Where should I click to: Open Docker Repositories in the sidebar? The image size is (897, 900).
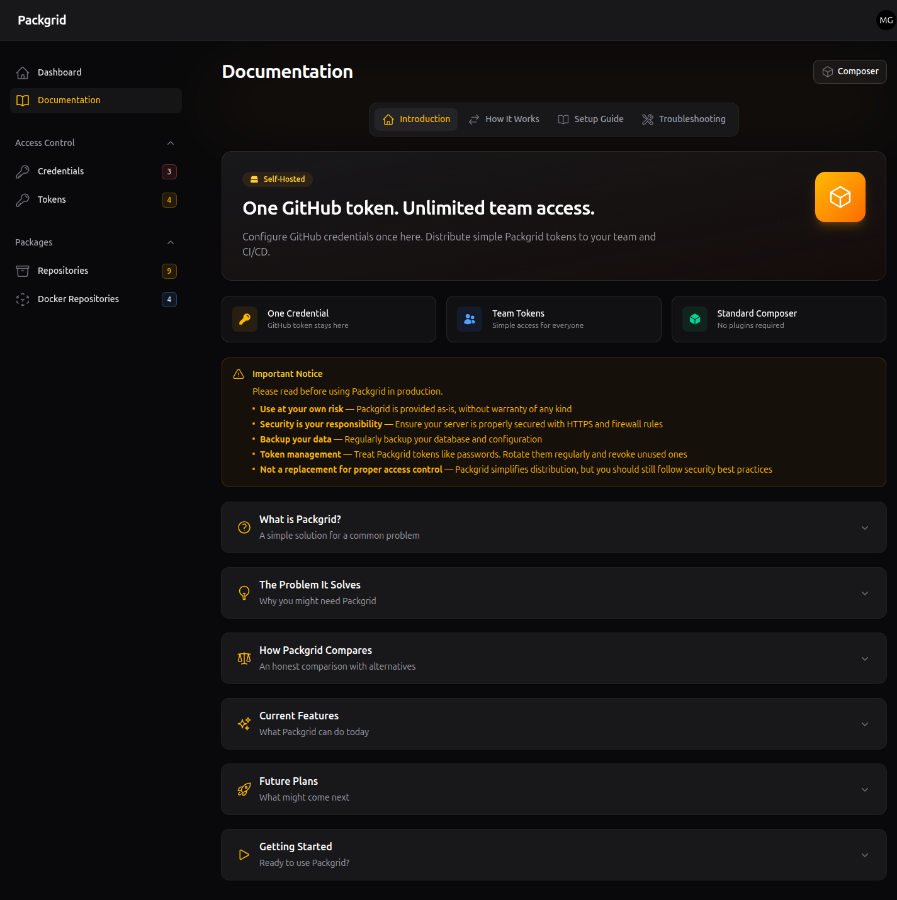tap(96, 299)
